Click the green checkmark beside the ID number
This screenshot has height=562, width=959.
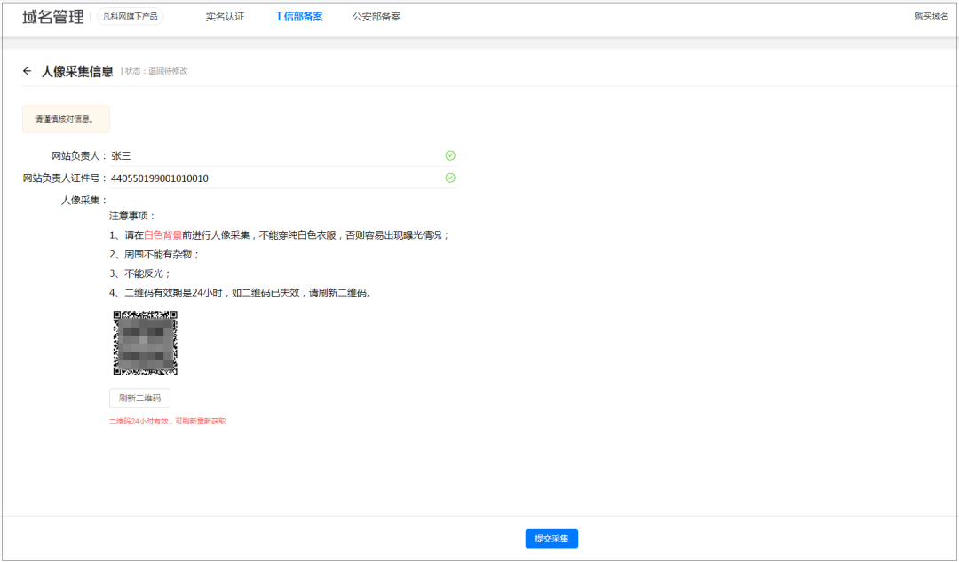450,178
